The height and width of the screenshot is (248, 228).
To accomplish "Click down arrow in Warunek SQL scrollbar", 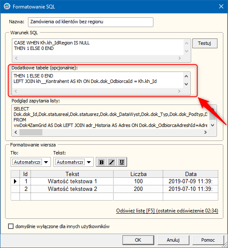I will coord(186,51).
